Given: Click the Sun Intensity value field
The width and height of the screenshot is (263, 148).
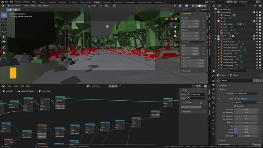Looking at the screenshot, I should coord(246,113).
